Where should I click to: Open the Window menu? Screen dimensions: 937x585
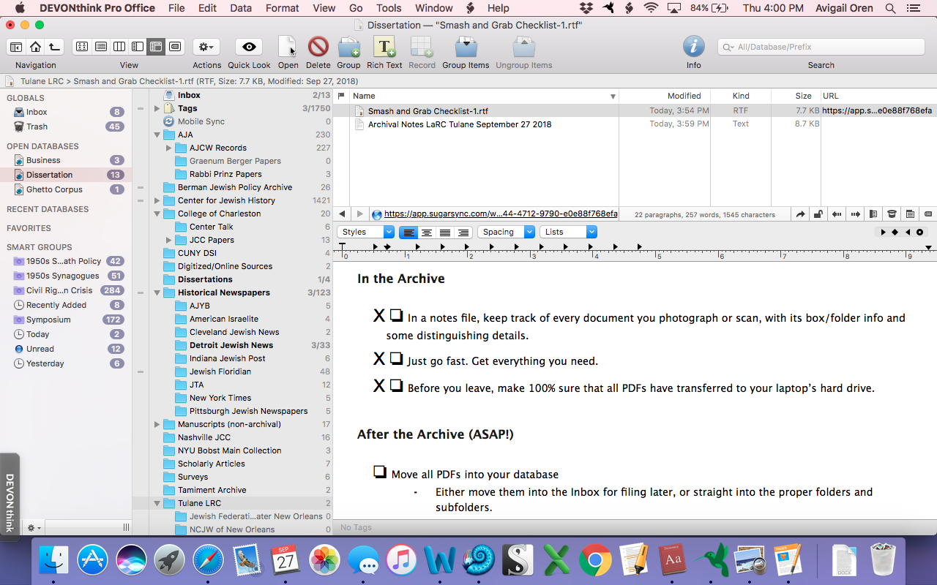pos(433,8)
